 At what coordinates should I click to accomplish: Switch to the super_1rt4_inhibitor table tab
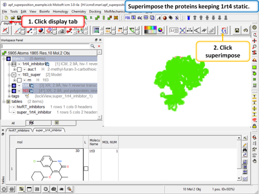click(x=49, y=130)
